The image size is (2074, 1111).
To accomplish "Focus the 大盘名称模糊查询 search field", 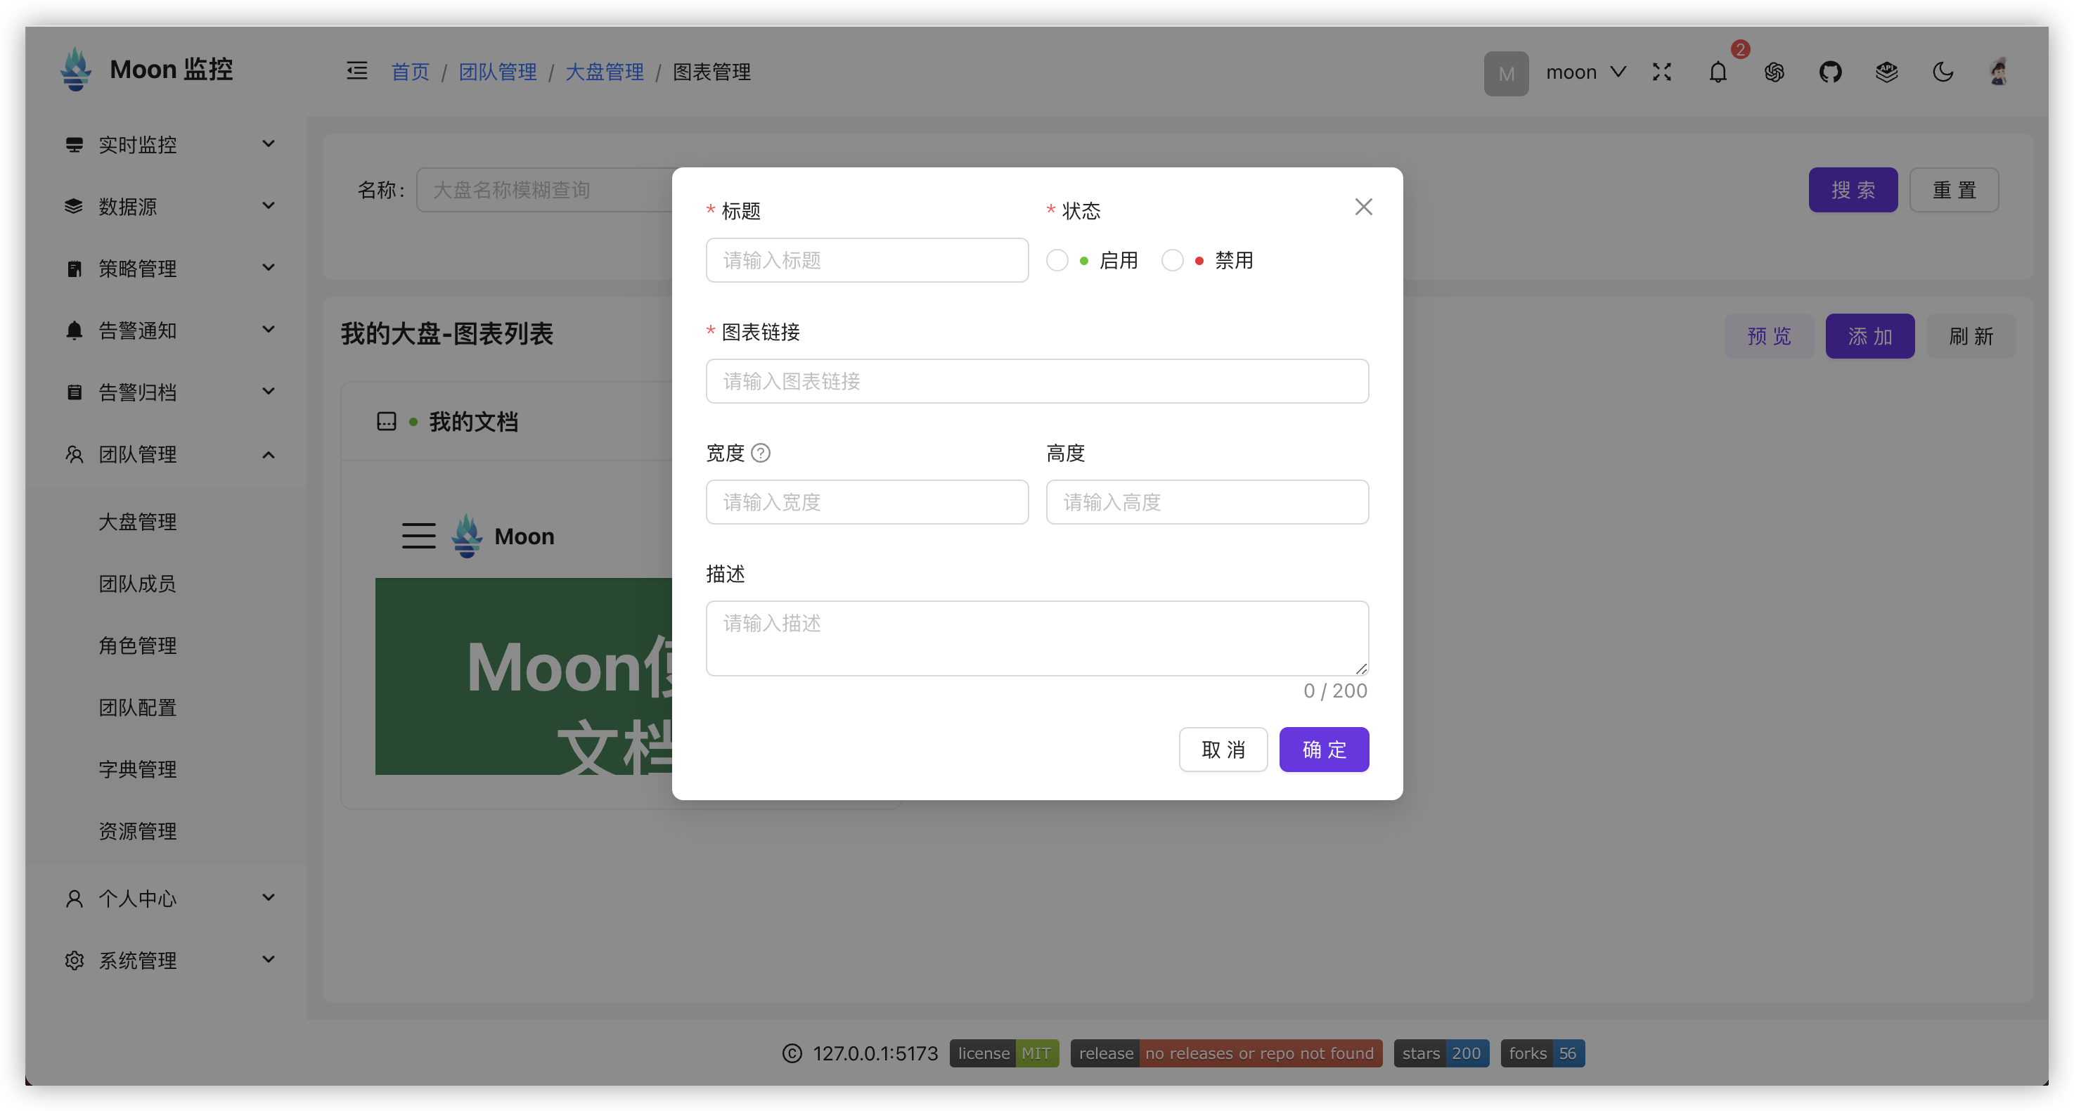I will click(x=545, y=190).
